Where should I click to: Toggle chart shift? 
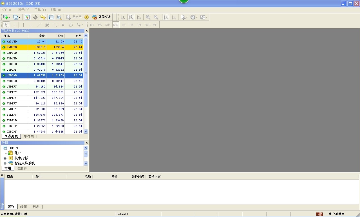click(174, 17)
